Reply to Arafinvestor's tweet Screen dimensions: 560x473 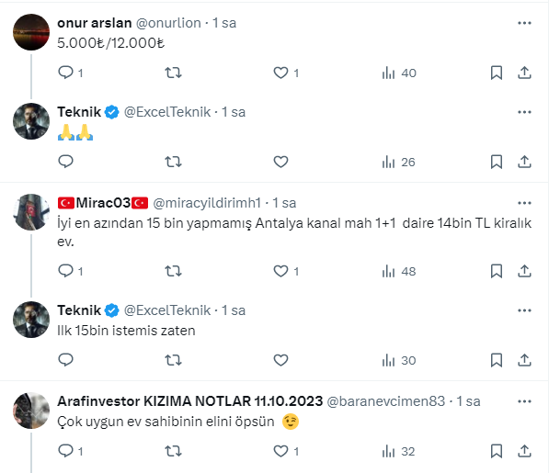pyautogui.click(x=65, y=451)
